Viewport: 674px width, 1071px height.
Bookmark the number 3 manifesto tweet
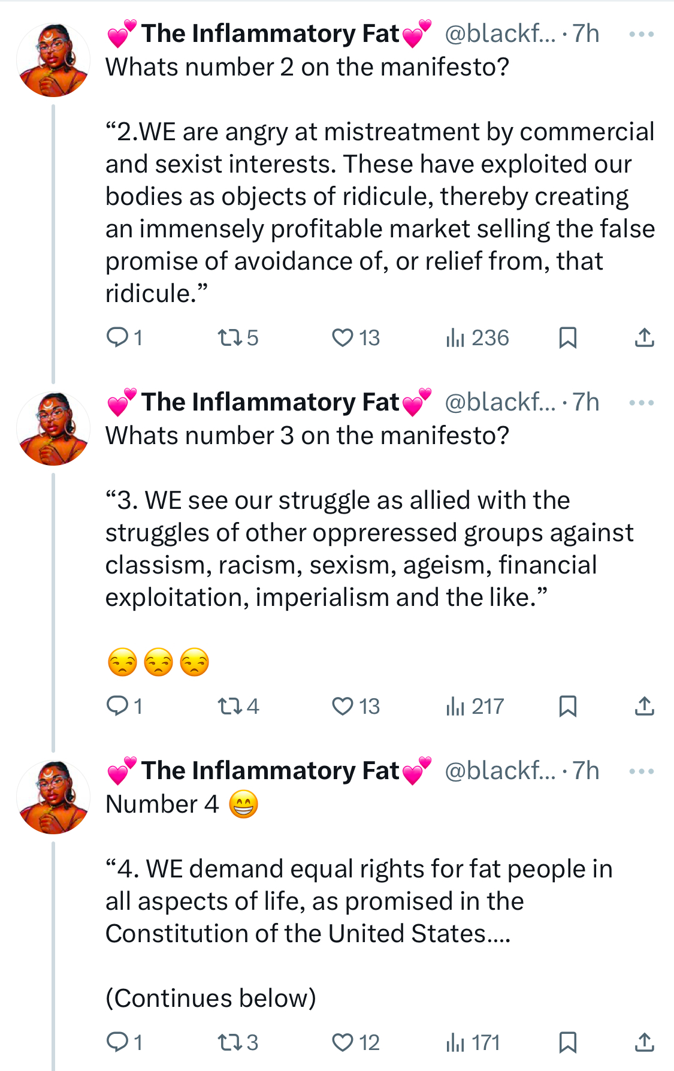click(567, 707)
